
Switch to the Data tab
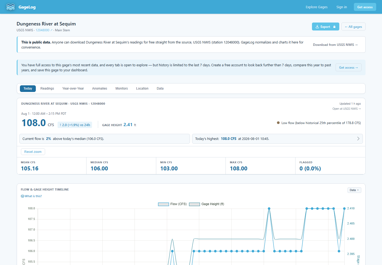click(x=160, y=89)
